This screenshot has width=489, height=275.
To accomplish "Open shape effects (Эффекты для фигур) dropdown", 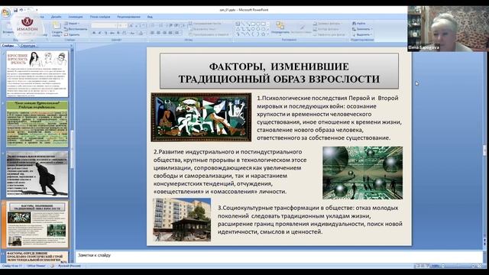I will [x=330, y=34].
